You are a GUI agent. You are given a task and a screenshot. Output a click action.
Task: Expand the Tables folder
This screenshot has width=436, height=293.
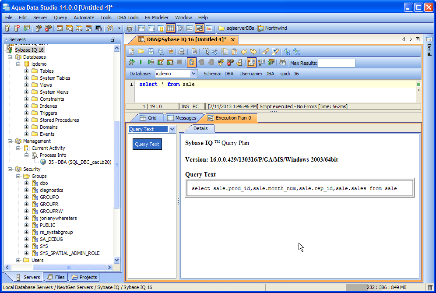[x=26, y=71]
